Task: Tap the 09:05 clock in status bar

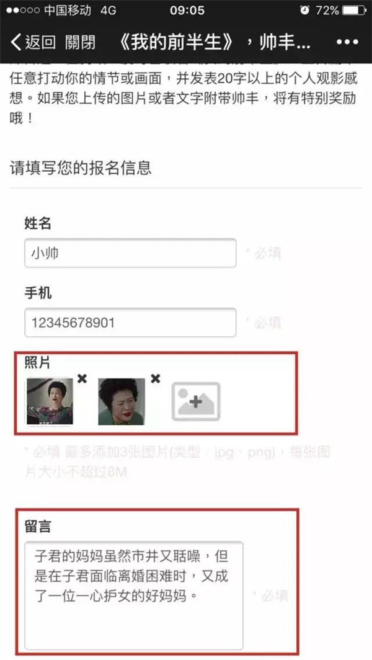Action: pos(187,10)
